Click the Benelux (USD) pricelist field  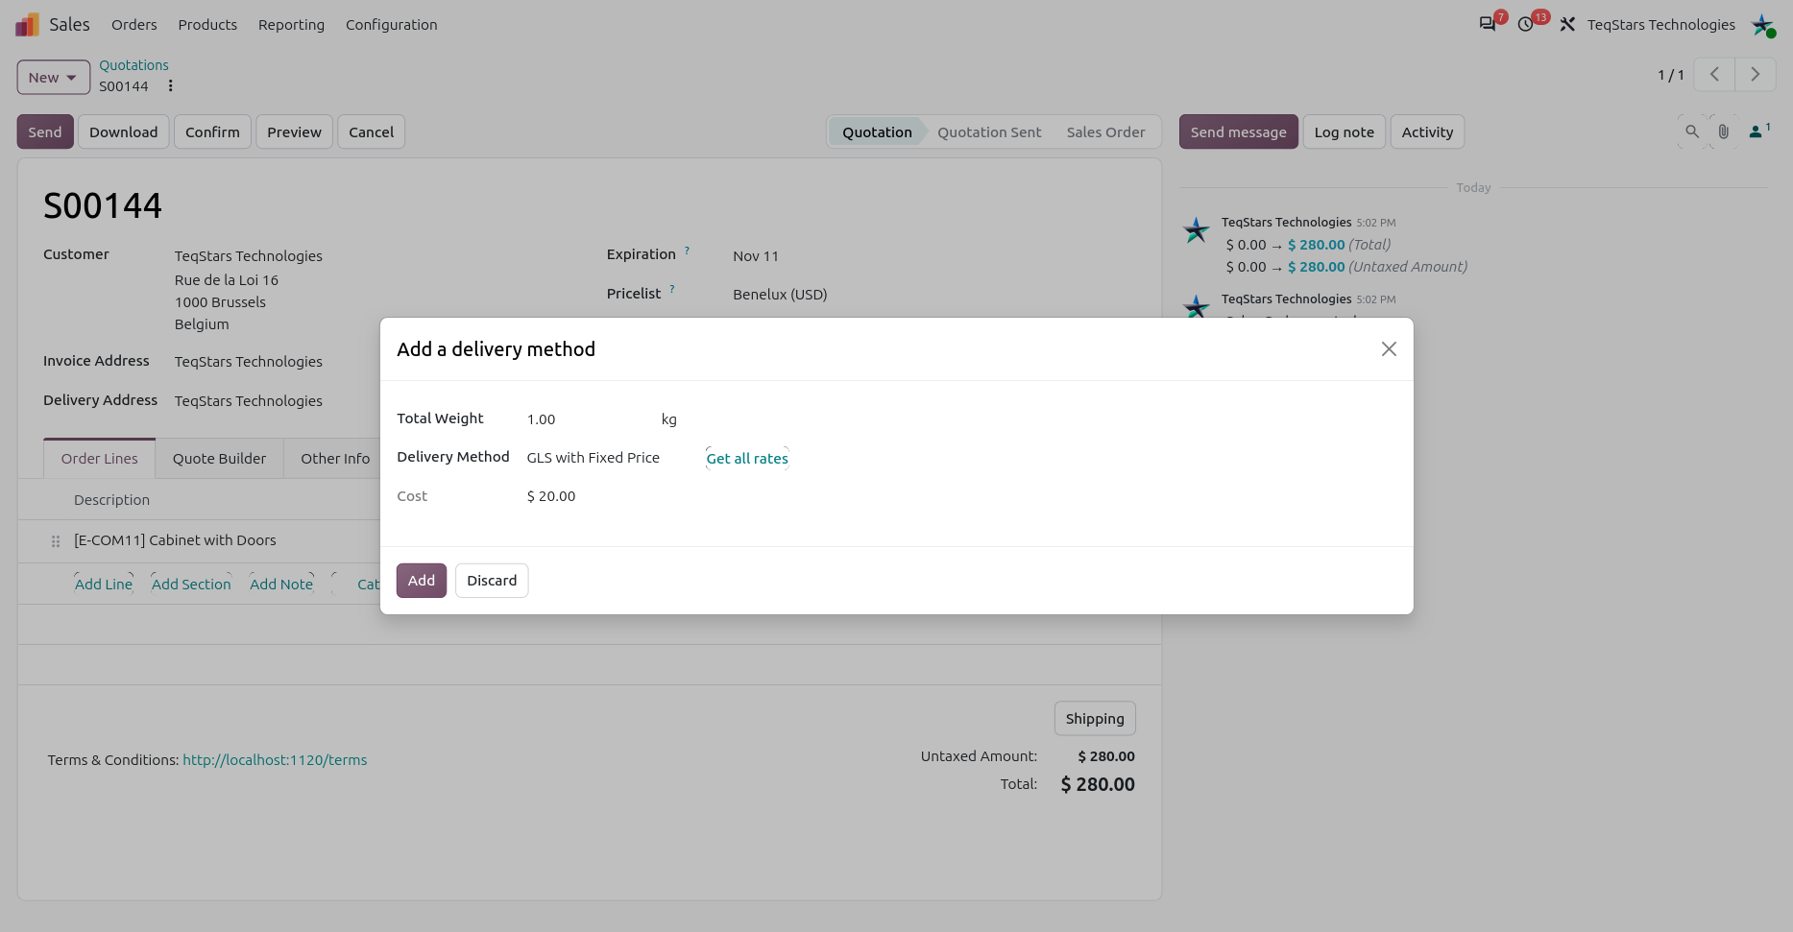[780, 295]
